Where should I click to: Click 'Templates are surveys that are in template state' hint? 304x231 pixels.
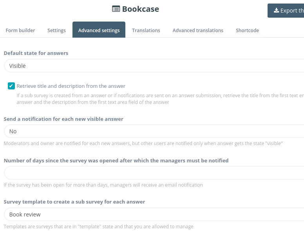(x=98, y=227)
